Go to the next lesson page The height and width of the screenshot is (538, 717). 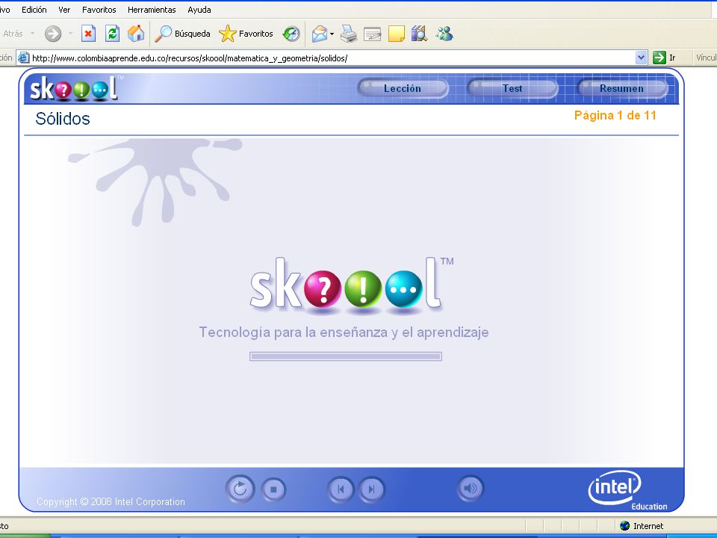pos(372,489)
